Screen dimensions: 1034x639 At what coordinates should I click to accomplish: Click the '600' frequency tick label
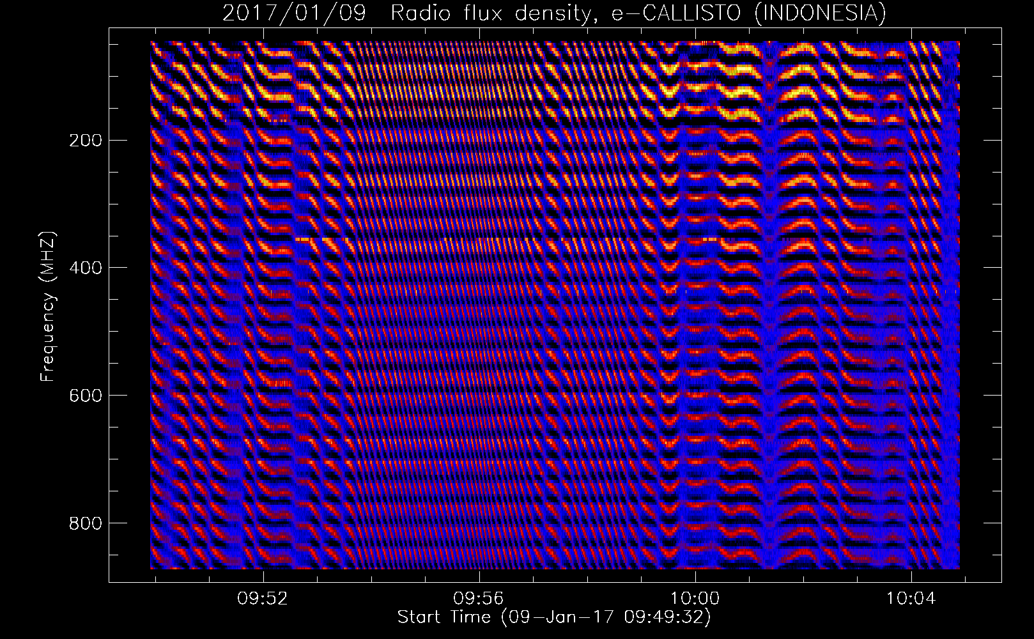85,396
